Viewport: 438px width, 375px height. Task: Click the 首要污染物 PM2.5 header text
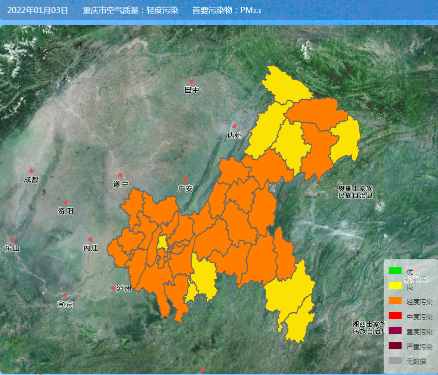(227, 10)
